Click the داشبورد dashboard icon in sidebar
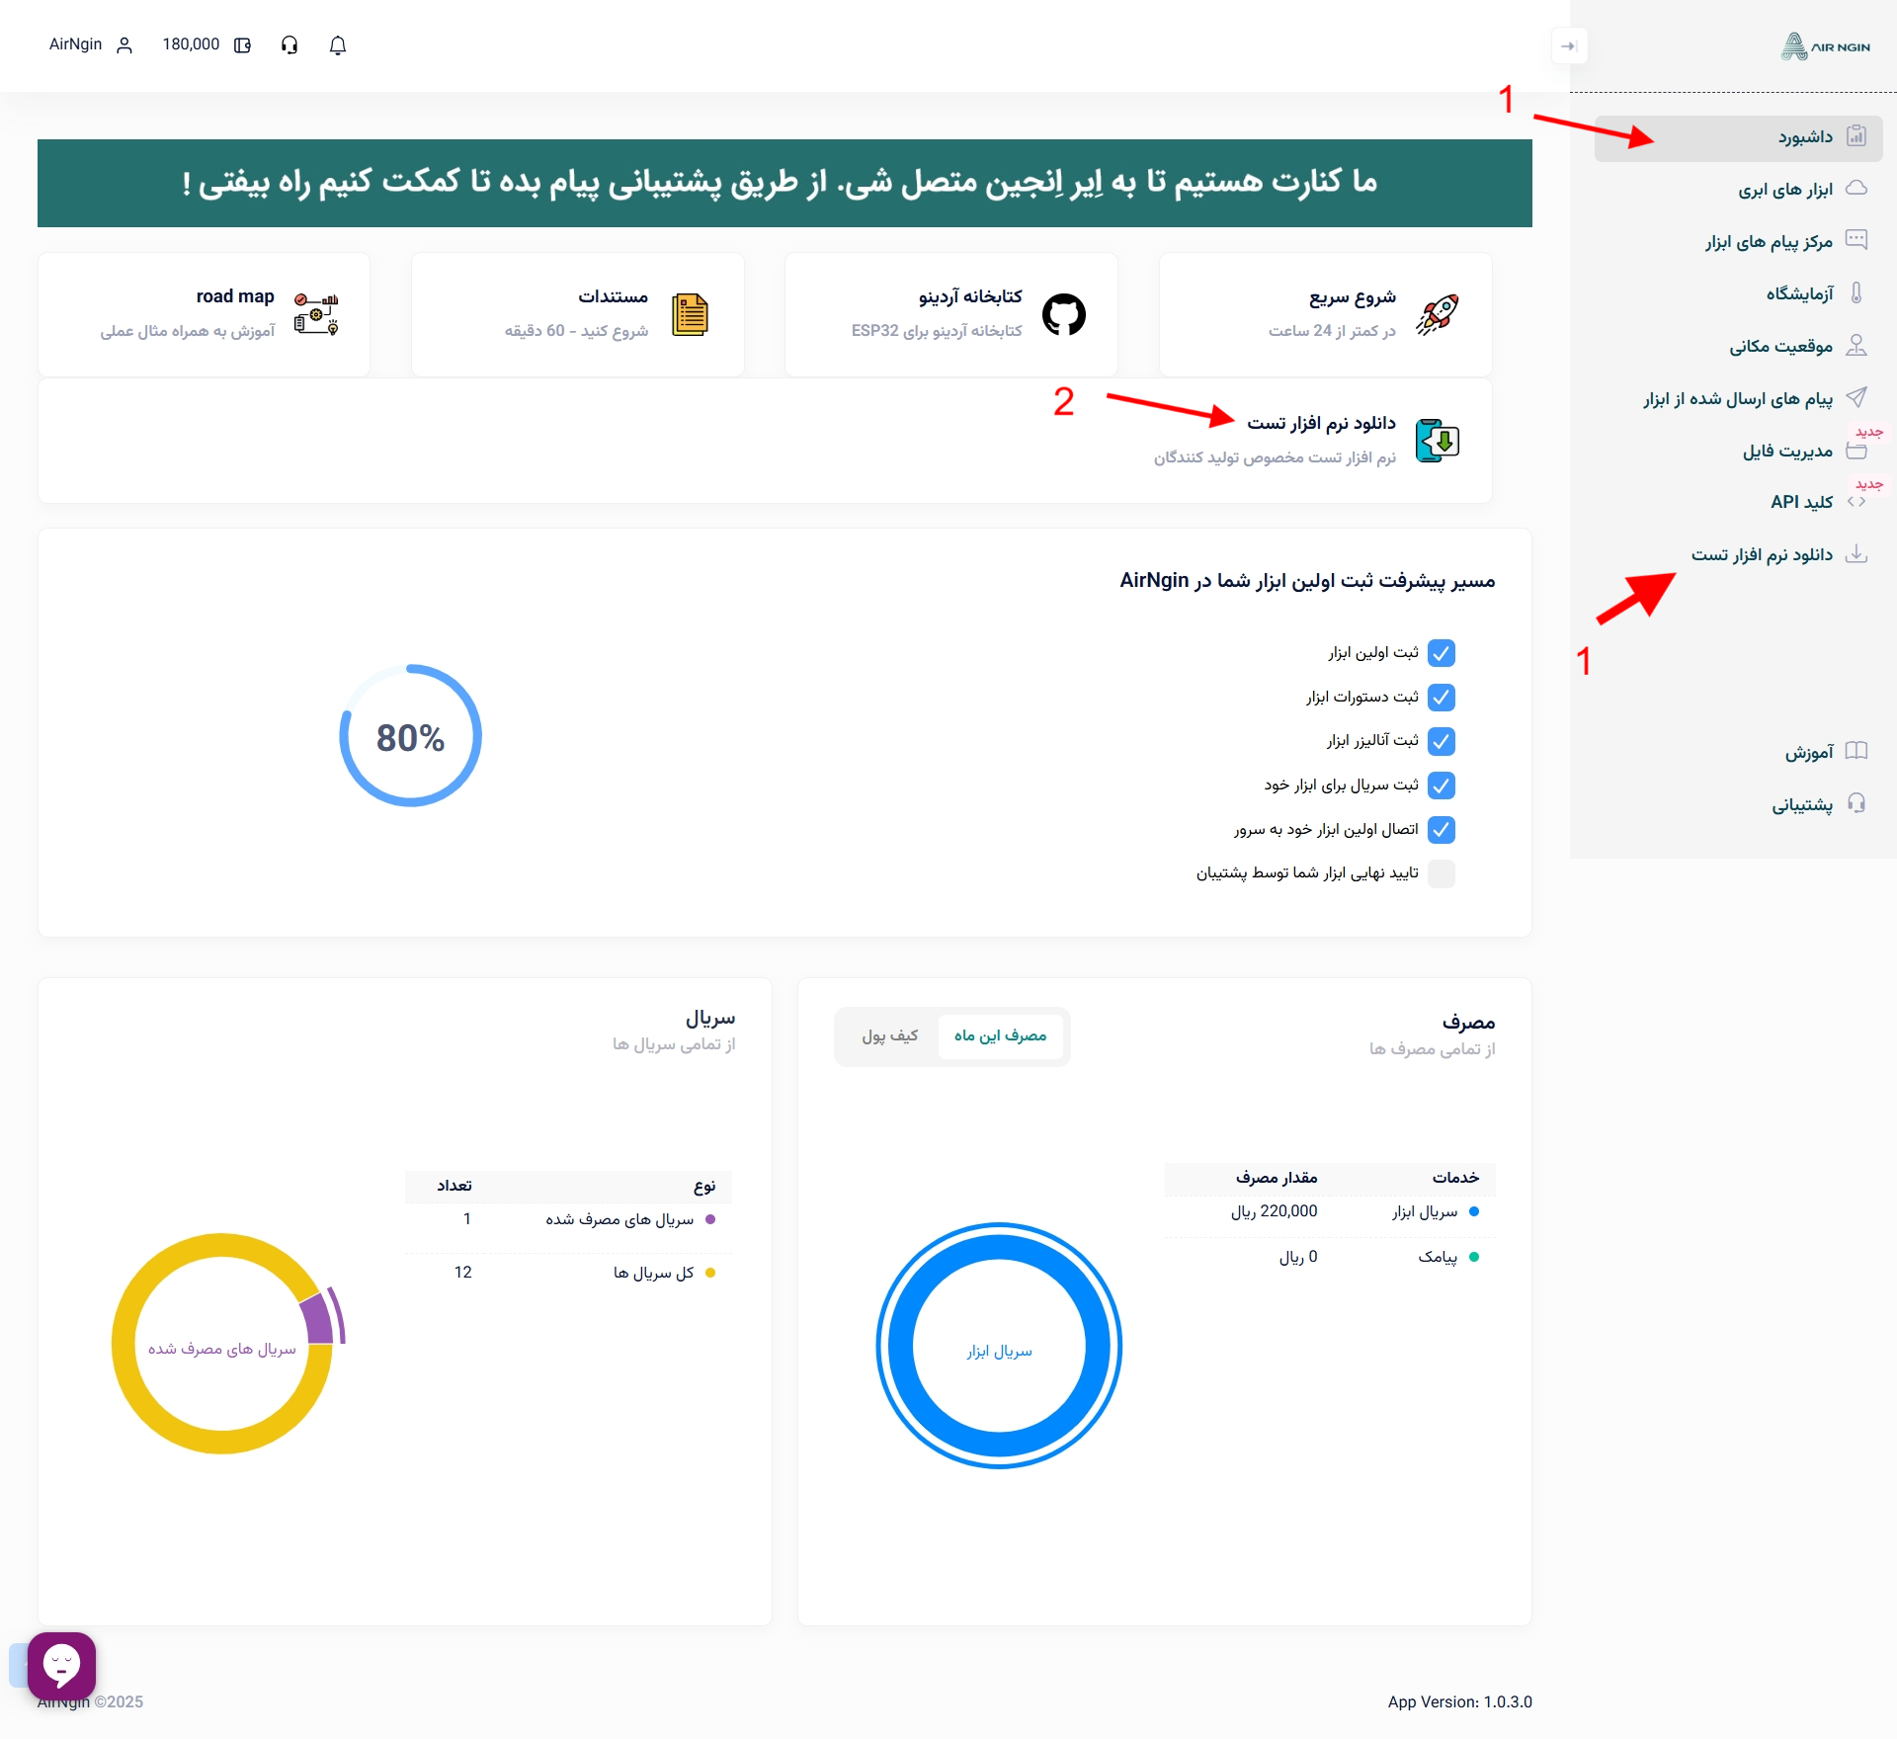 (1856, 136)
